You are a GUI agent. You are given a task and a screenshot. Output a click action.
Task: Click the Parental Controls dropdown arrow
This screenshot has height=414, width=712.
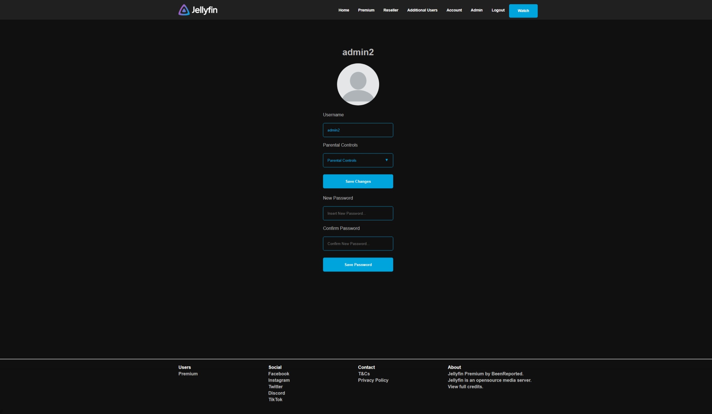(x=386, y=160)
